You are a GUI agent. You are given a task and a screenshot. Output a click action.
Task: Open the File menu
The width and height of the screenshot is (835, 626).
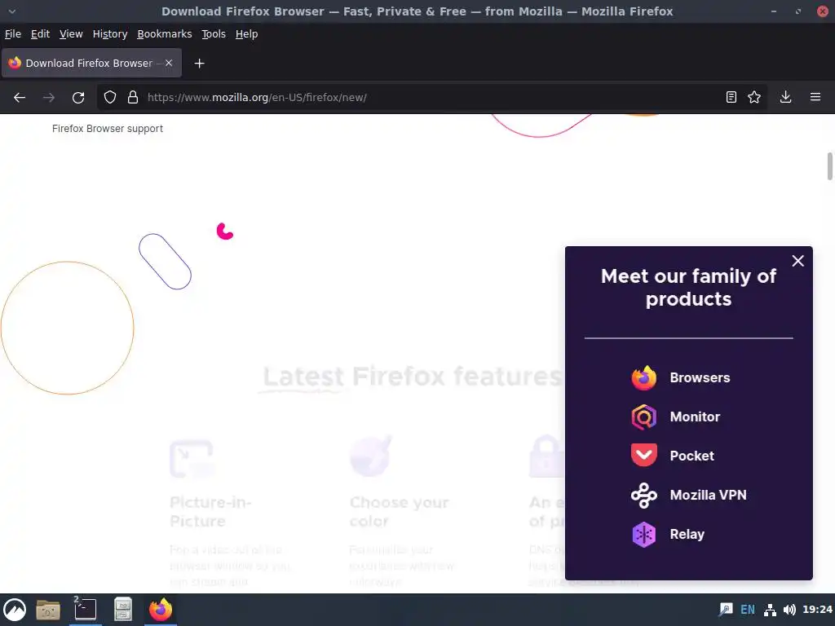[x=13, y=34]
